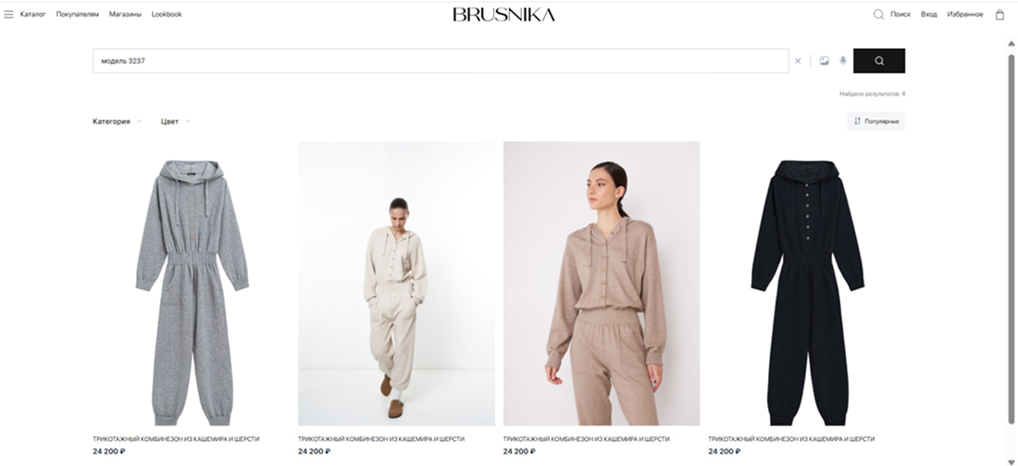1018x466 pixels.
Task: Open the grey jumpsuit product thumbnail
Action: (x=192, y=284)
